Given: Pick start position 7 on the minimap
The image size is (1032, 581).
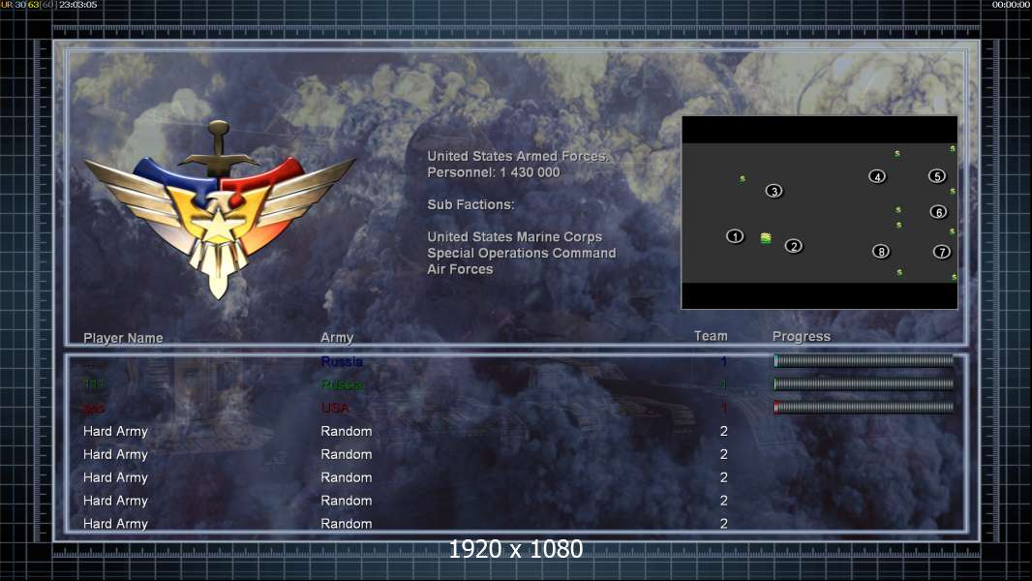Looking at the screenshot, I should click(x=942, y=252).
